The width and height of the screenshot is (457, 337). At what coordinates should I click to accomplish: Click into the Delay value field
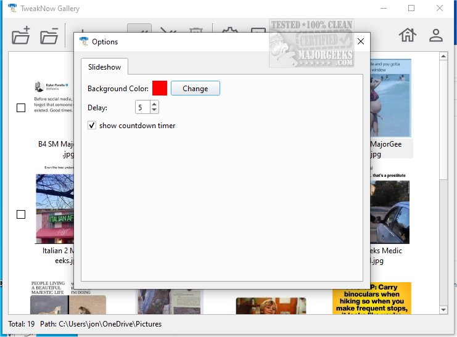tap(142, 107)
